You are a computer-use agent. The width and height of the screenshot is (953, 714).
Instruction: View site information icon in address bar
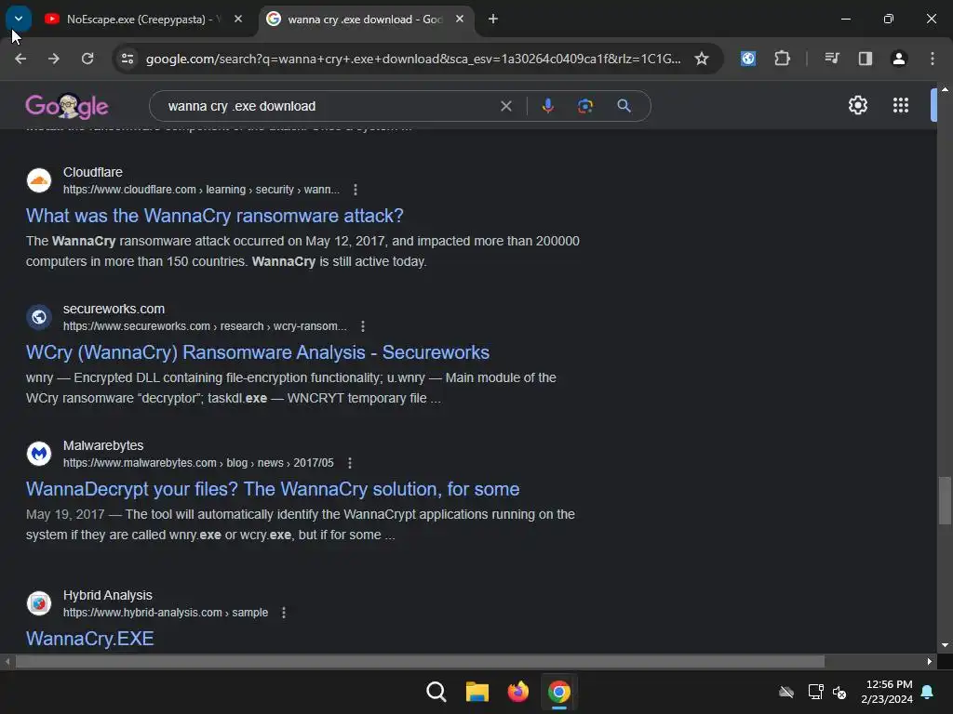128,59
